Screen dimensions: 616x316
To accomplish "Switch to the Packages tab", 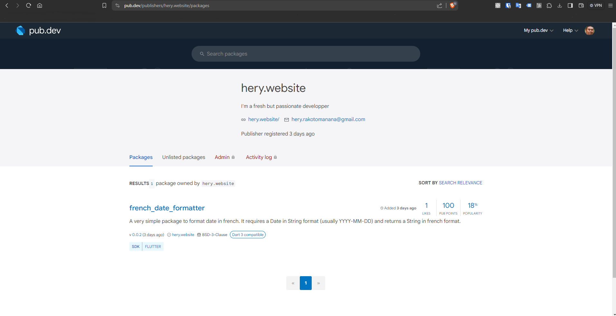I will 141,157.
